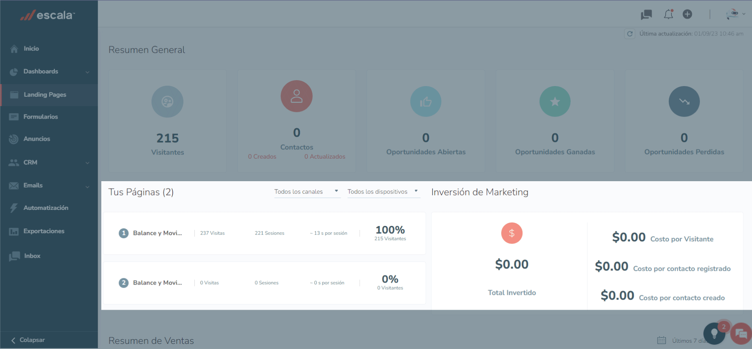
Task: Click the Anuncios target icon
Action: click(14, 139)
